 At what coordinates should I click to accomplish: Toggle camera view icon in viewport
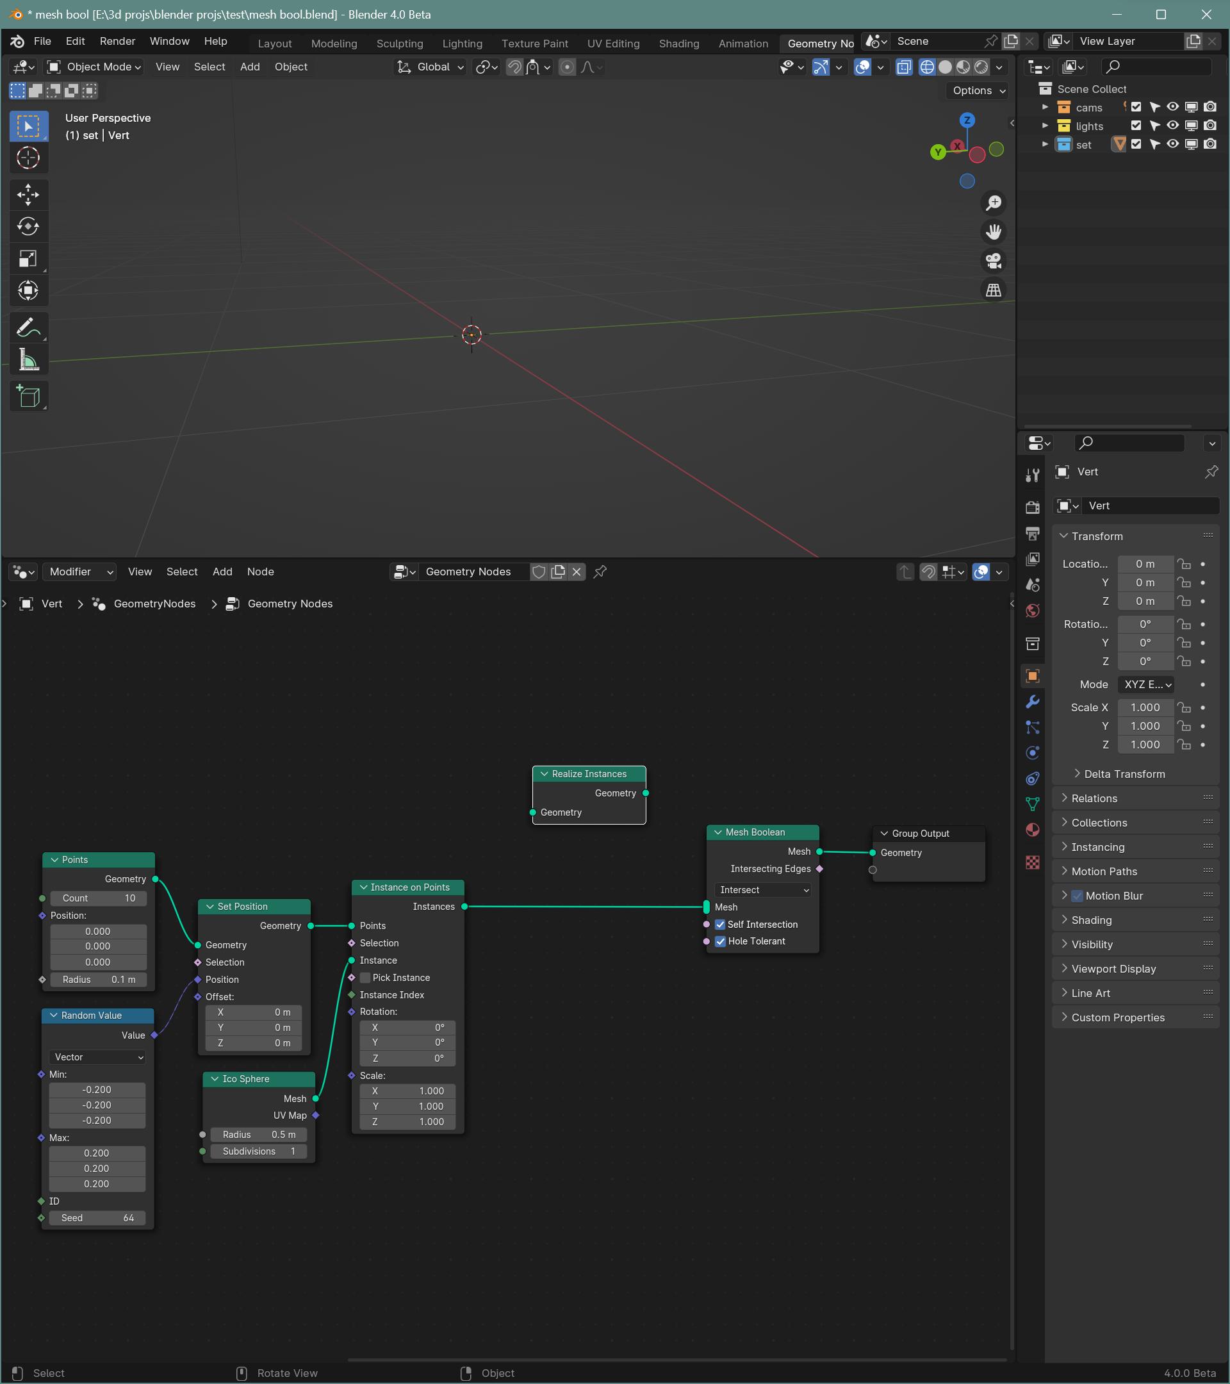(x=993, y=261)
